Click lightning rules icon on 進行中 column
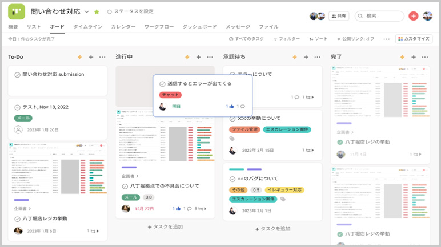Viewport: 441px width, 247px height. [187, 57]
